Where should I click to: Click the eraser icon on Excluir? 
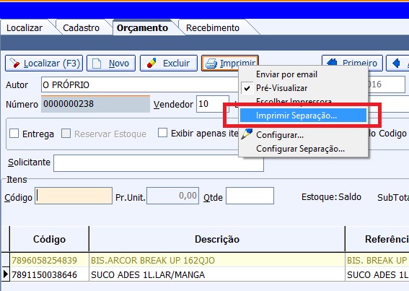151,64
